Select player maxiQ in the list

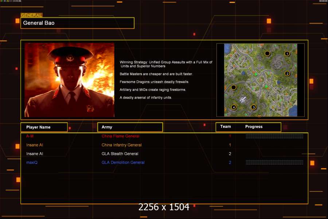(x=32, y=162)
